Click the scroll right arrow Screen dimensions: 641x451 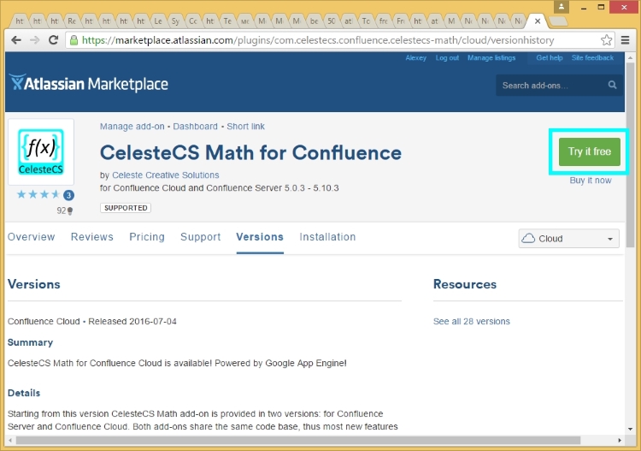(620, 441)
